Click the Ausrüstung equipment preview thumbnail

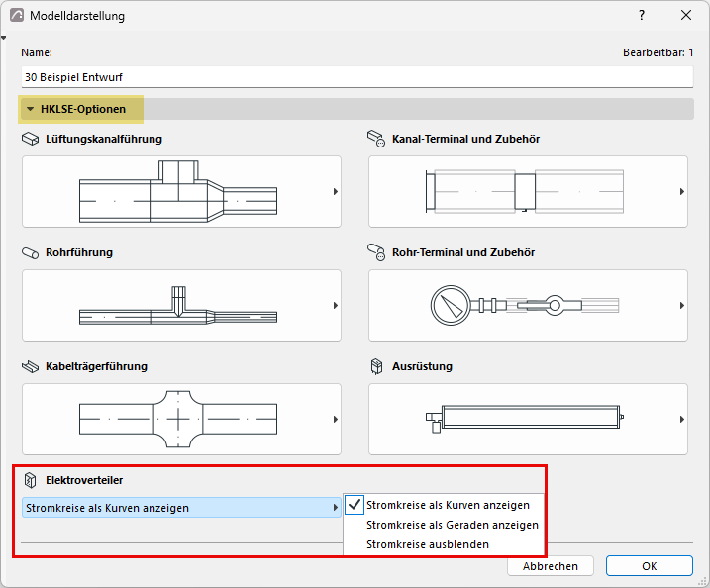pyautogui.click(x=528, y=419)
